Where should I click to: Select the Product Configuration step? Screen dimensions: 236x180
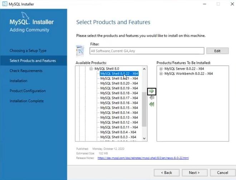(x=28, y=91)
